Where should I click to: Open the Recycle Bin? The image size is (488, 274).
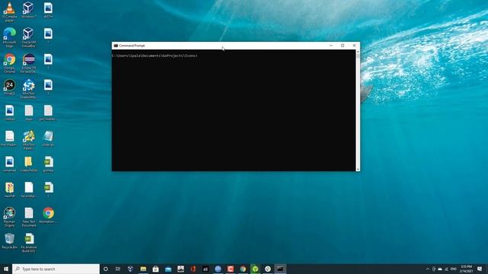[10, 241]
